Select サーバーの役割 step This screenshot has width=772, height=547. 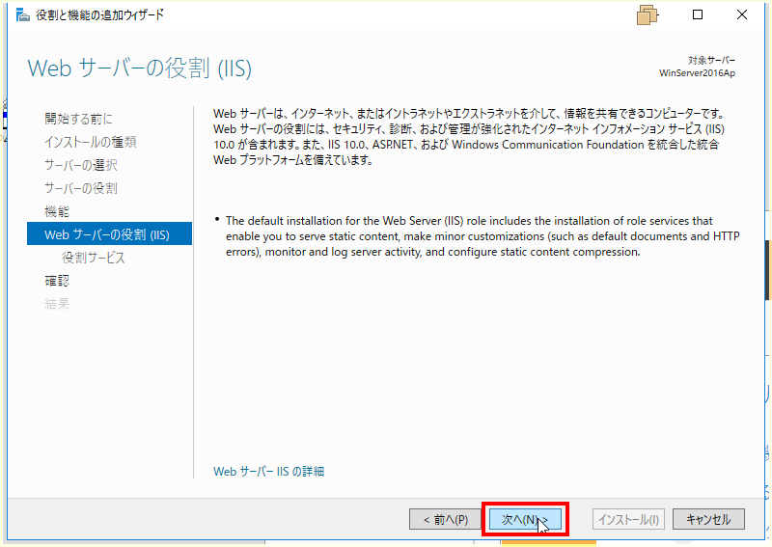pos(81,188)
